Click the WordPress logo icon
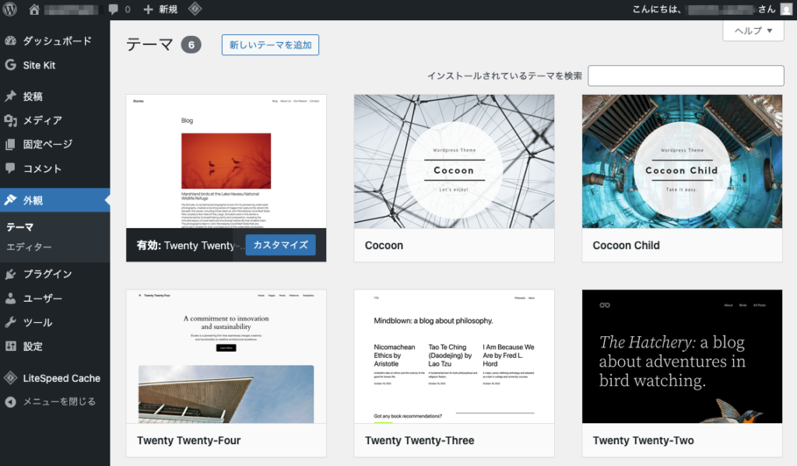797x466 pixels. 10,9
